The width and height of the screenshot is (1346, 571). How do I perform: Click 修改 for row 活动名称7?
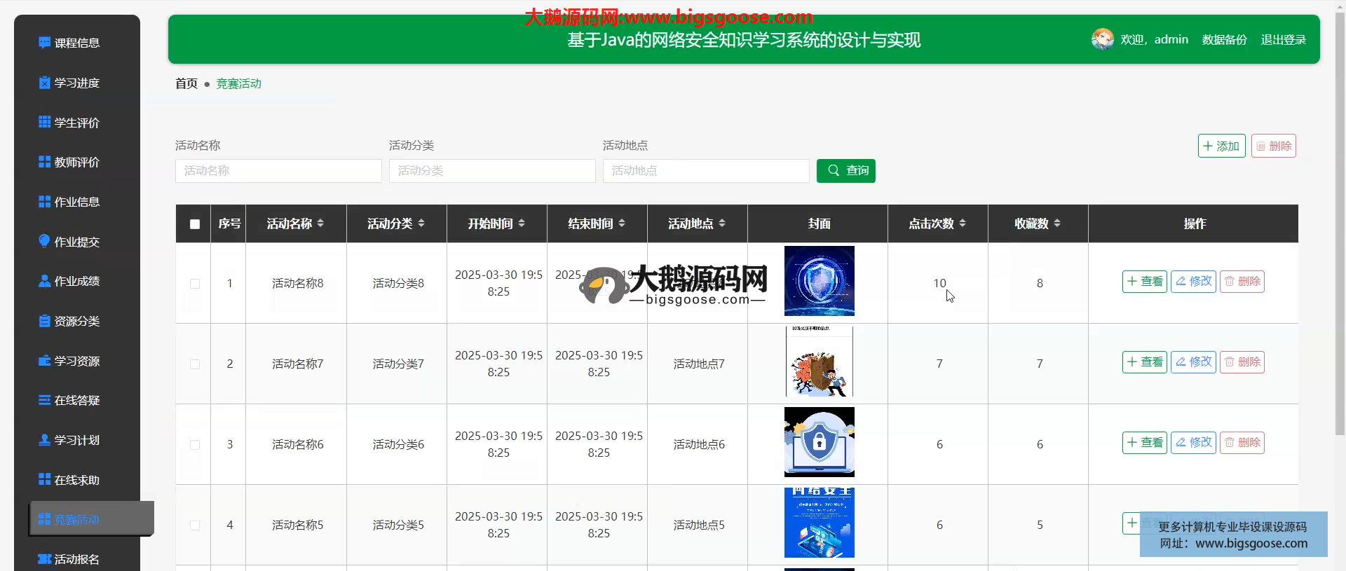[1193, 362]
